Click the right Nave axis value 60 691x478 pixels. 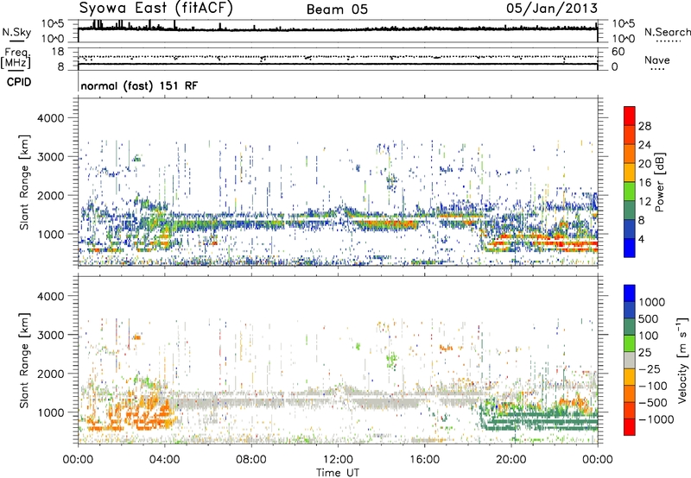click(618, 52)
